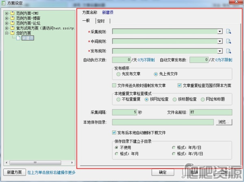Select 不使用 subdirectory option
The height and width of the screenshot is (182, 244).
coord(116,147)
